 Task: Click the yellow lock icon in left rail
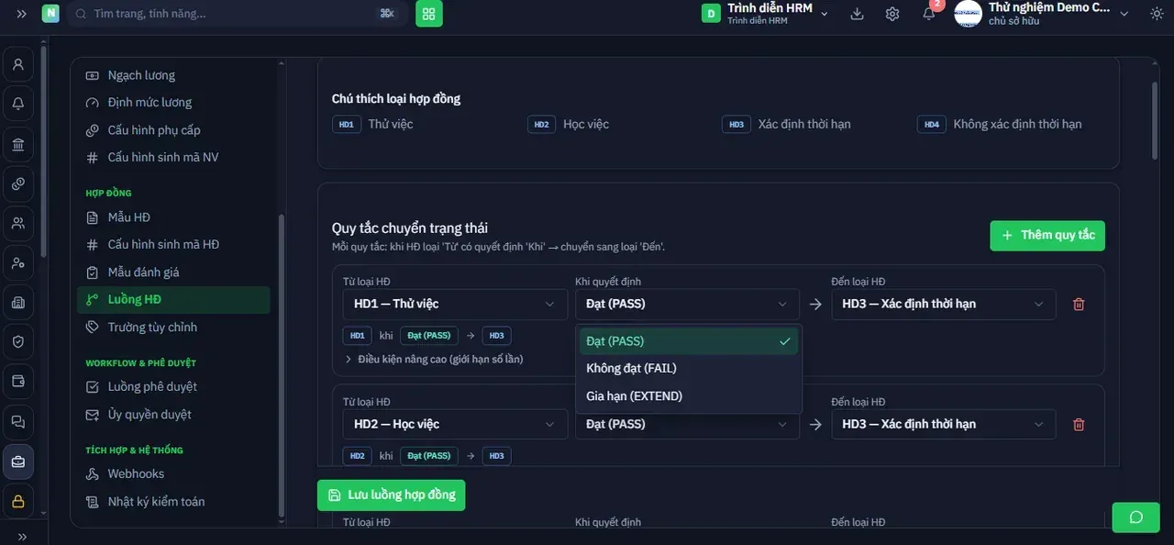(x=18, y=501)
